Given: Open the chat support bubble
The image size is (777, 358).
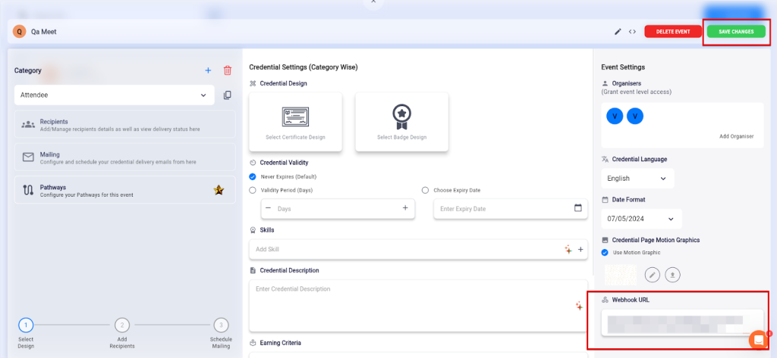Looking at the screenshot, I should tap(757, 340).
